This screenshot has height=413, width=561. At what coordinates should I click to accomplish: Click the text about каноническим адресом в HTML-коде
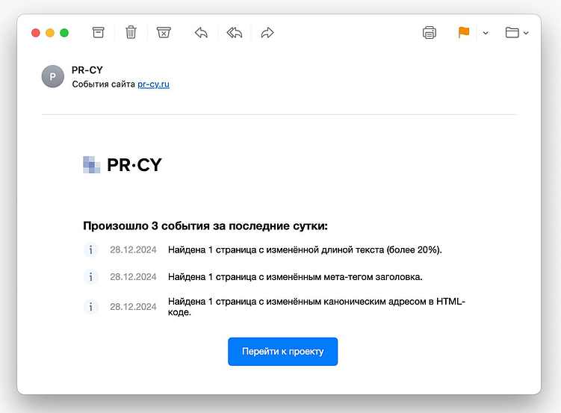click(x=317, y=306)
